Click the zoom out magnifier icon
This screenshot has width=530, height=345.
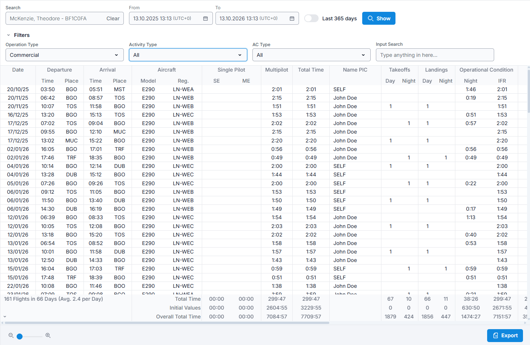11,335
